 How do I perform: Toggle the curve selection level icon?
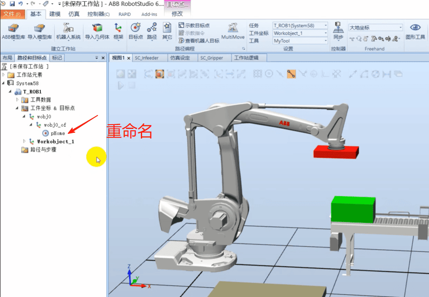click(x=148, y=74)
